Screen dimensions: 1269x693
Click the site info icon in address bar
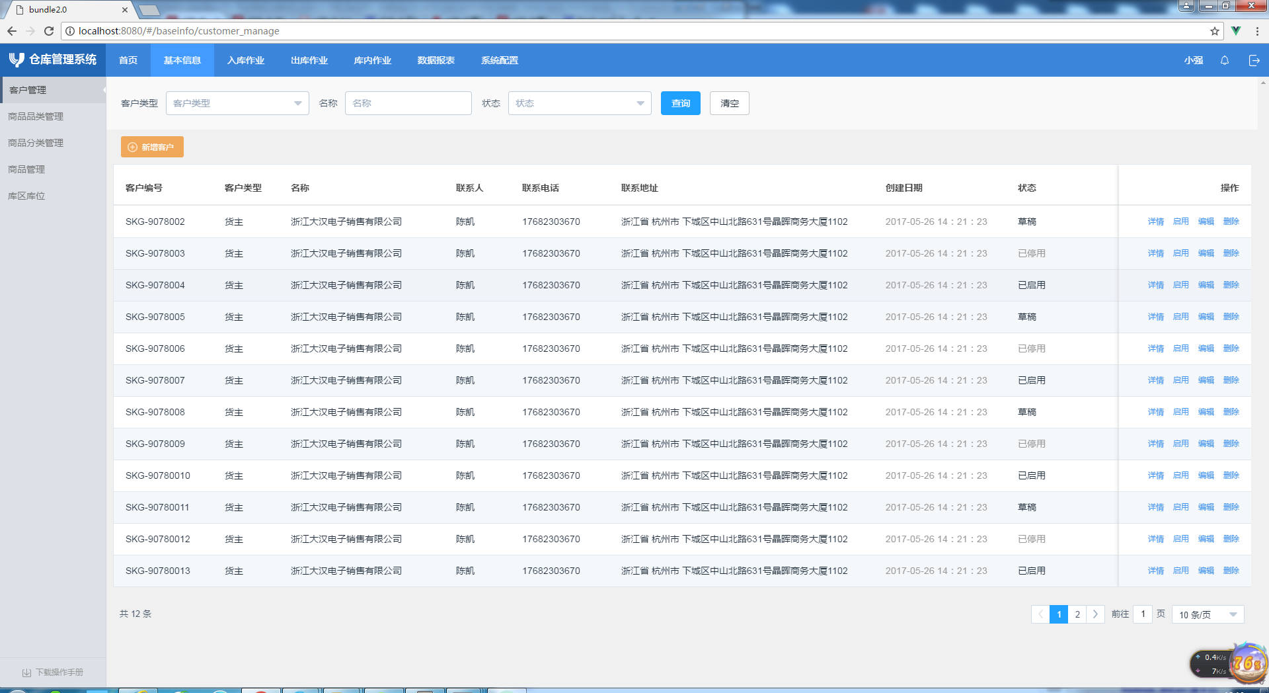click(x=70, y=31)
